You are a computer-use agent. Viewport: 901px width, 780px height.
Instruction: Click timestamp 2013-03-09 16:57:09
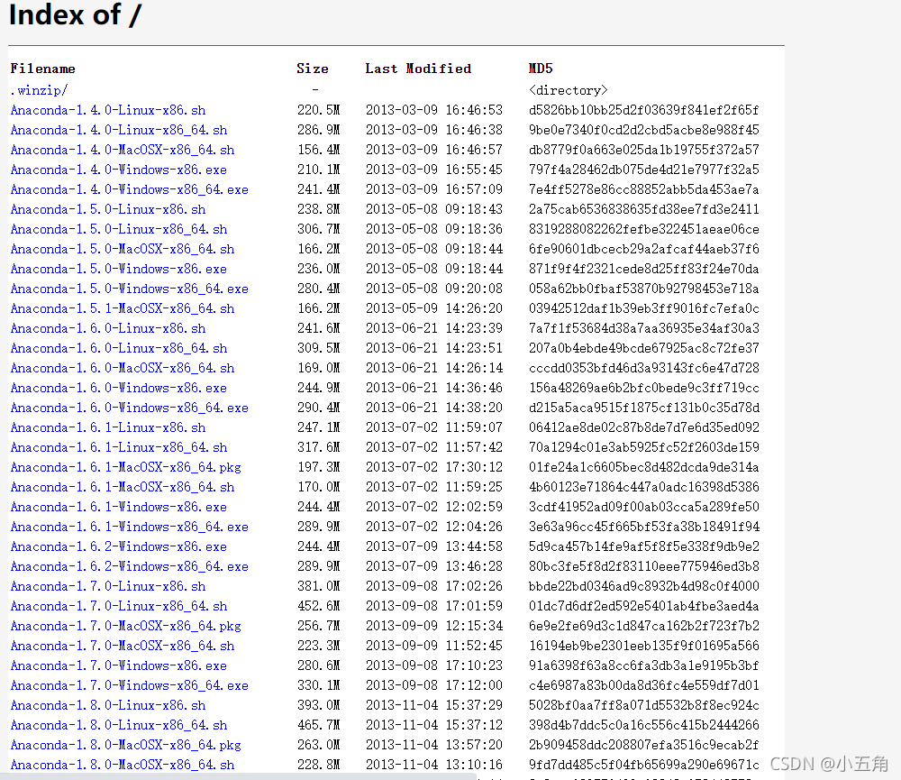434,190
